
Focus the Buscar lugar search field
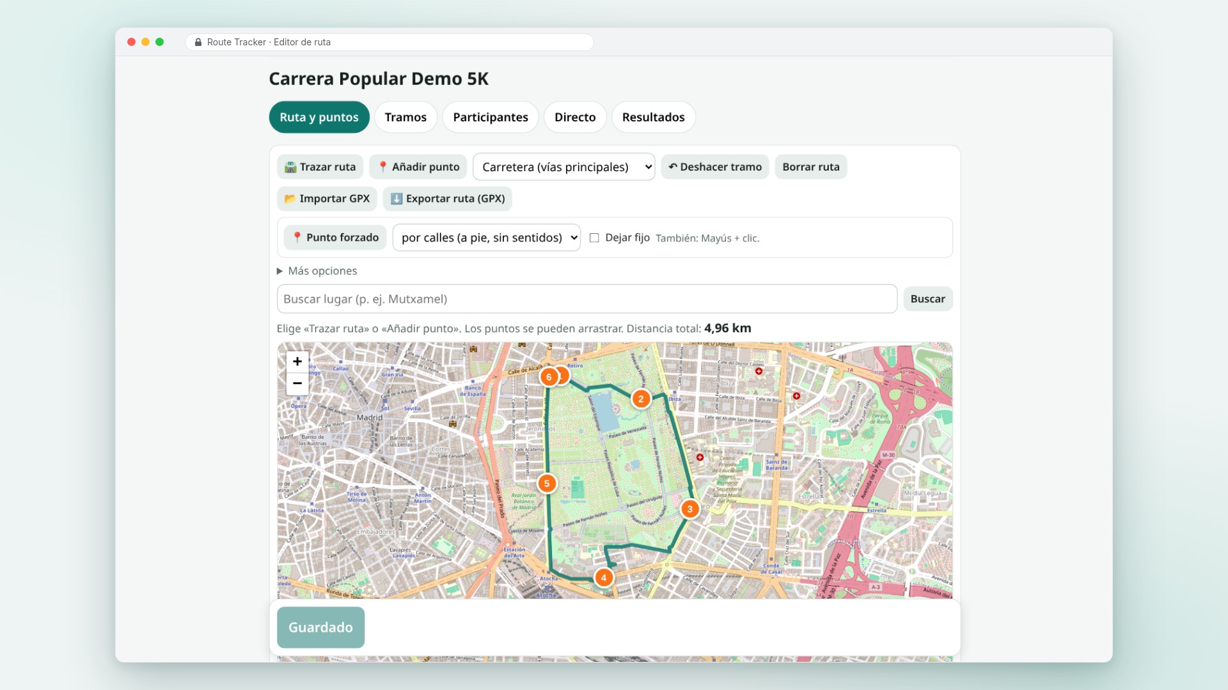point(587,299)
